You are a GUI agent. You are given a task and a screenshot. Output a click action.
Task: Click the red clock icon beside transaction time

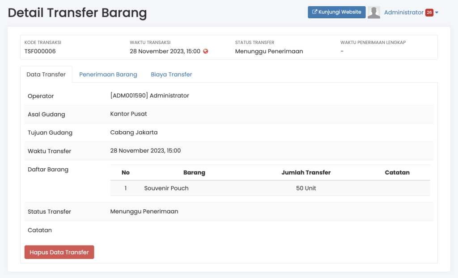[x=205, y=51]
